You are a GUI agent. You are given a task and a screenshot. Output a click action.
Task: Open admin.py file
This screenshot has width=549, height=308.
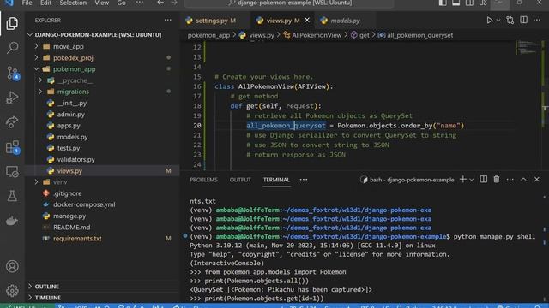tap(70, 114)
